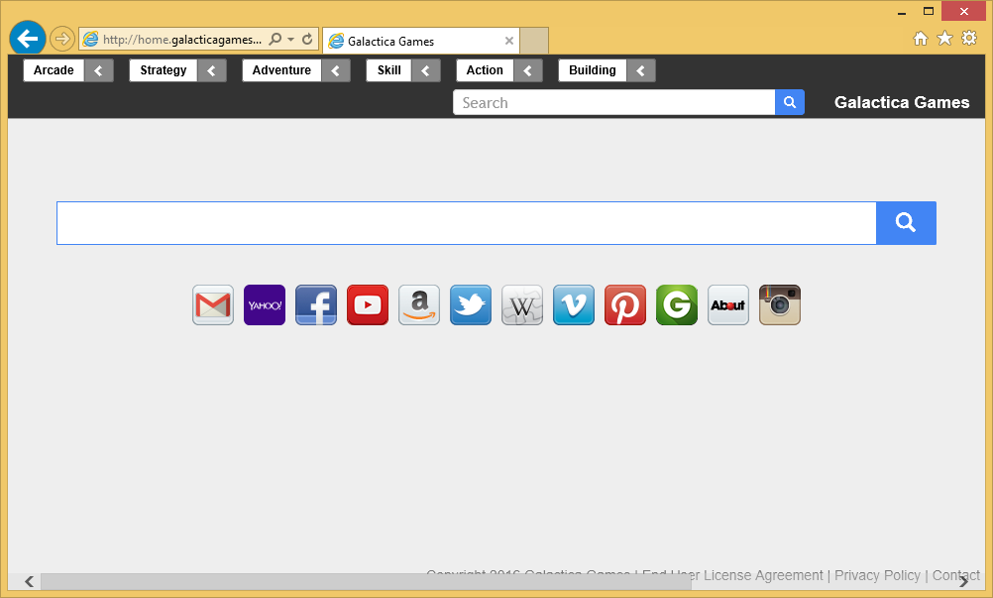Click the Yahoo shortcut icon

coord(265,305)
